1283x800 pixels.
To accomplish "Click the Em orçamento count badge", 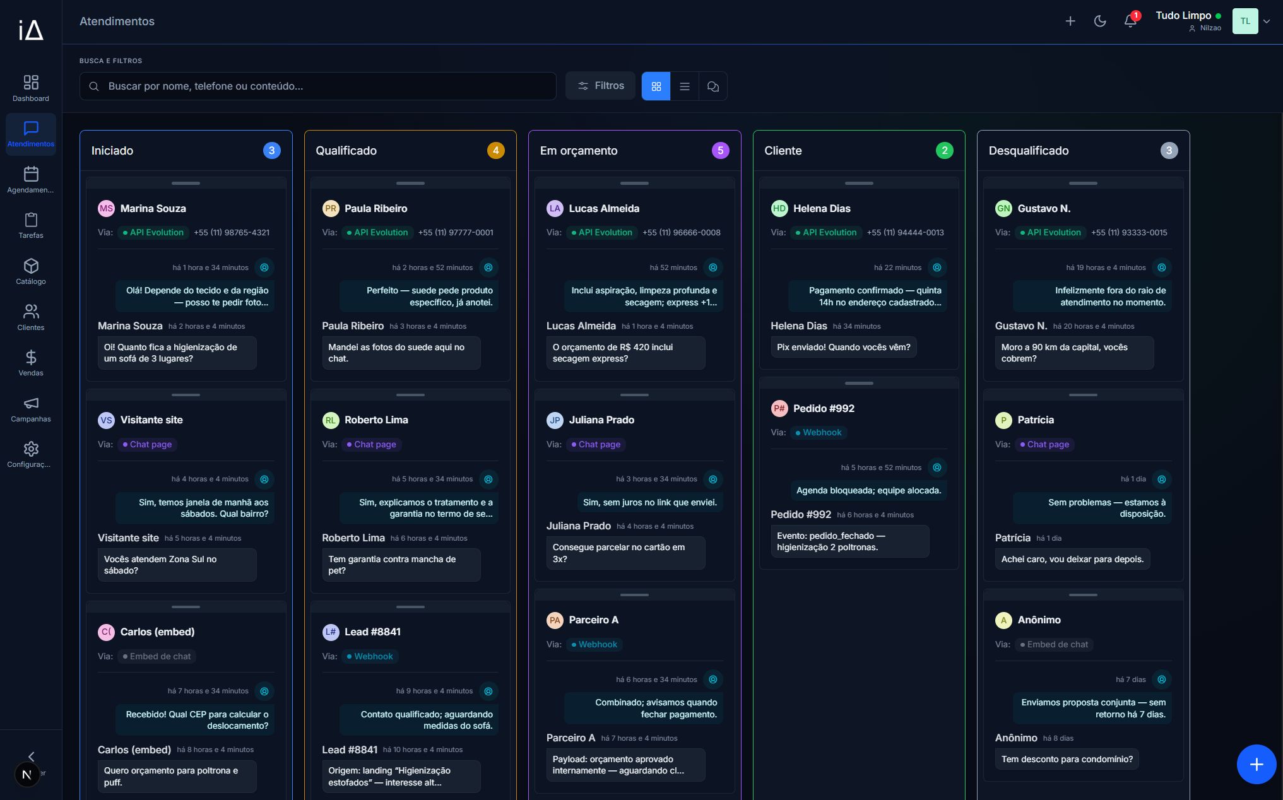I will [721, 150].
